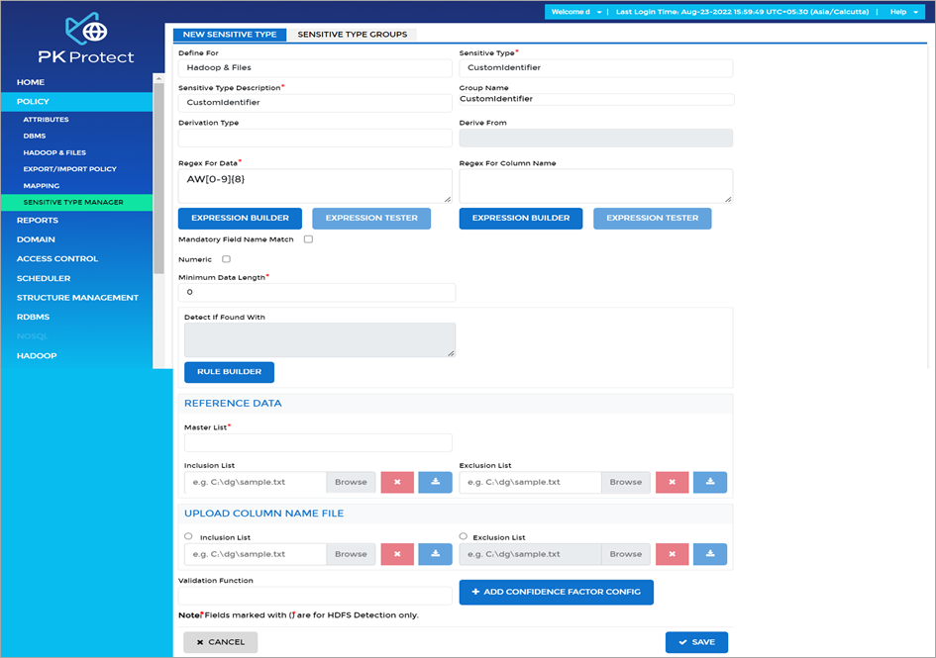Tick the Numeric checkbox

coord(226,259)
